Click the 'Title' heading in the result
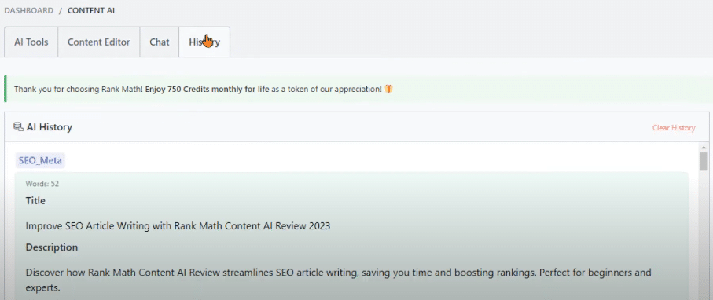 pyautogui.click(x=35, y=200)
